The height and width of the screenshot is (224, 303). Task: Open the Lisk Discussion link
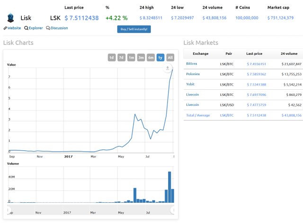[x=57, y=28]
